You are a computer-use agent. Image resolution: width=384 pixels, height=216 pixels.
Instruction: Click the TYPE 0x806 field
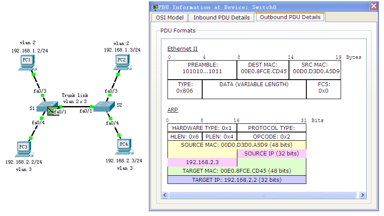[185, 89]
